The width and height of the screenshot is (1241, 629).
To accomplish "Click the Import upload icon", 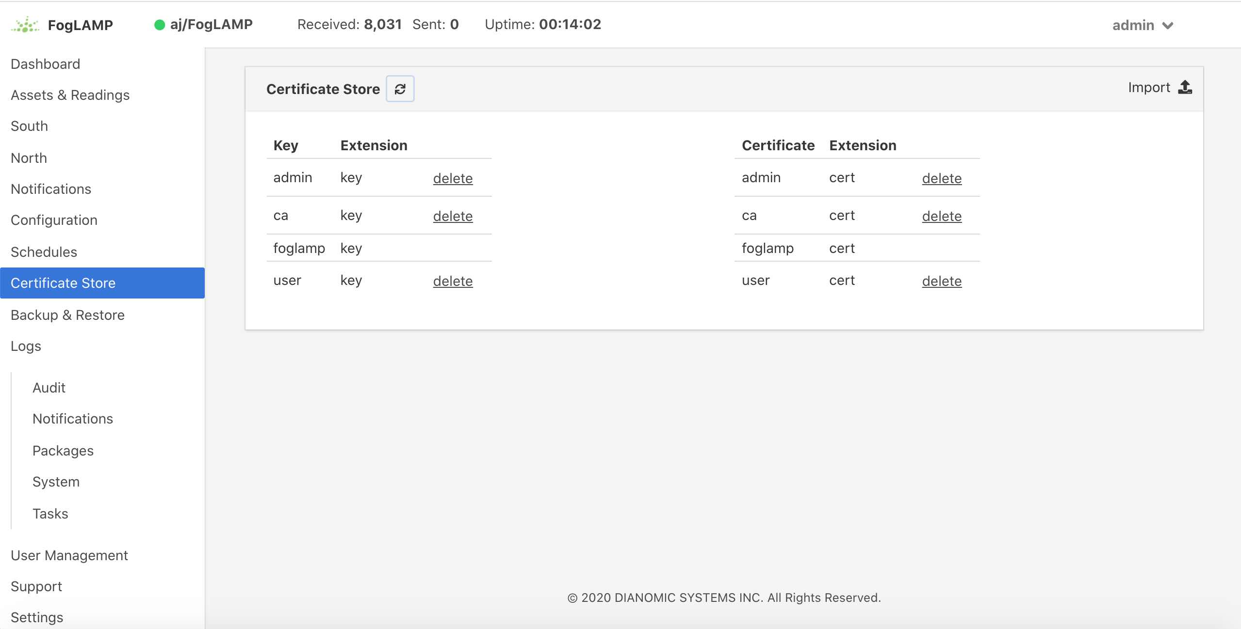I will (x=1185, y=87).
